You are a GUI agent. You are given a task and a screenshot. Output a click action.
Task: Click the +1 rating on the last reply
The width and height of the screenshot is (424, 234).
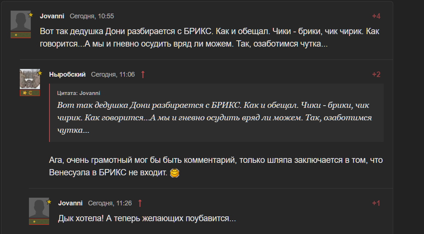pos(376,203)
